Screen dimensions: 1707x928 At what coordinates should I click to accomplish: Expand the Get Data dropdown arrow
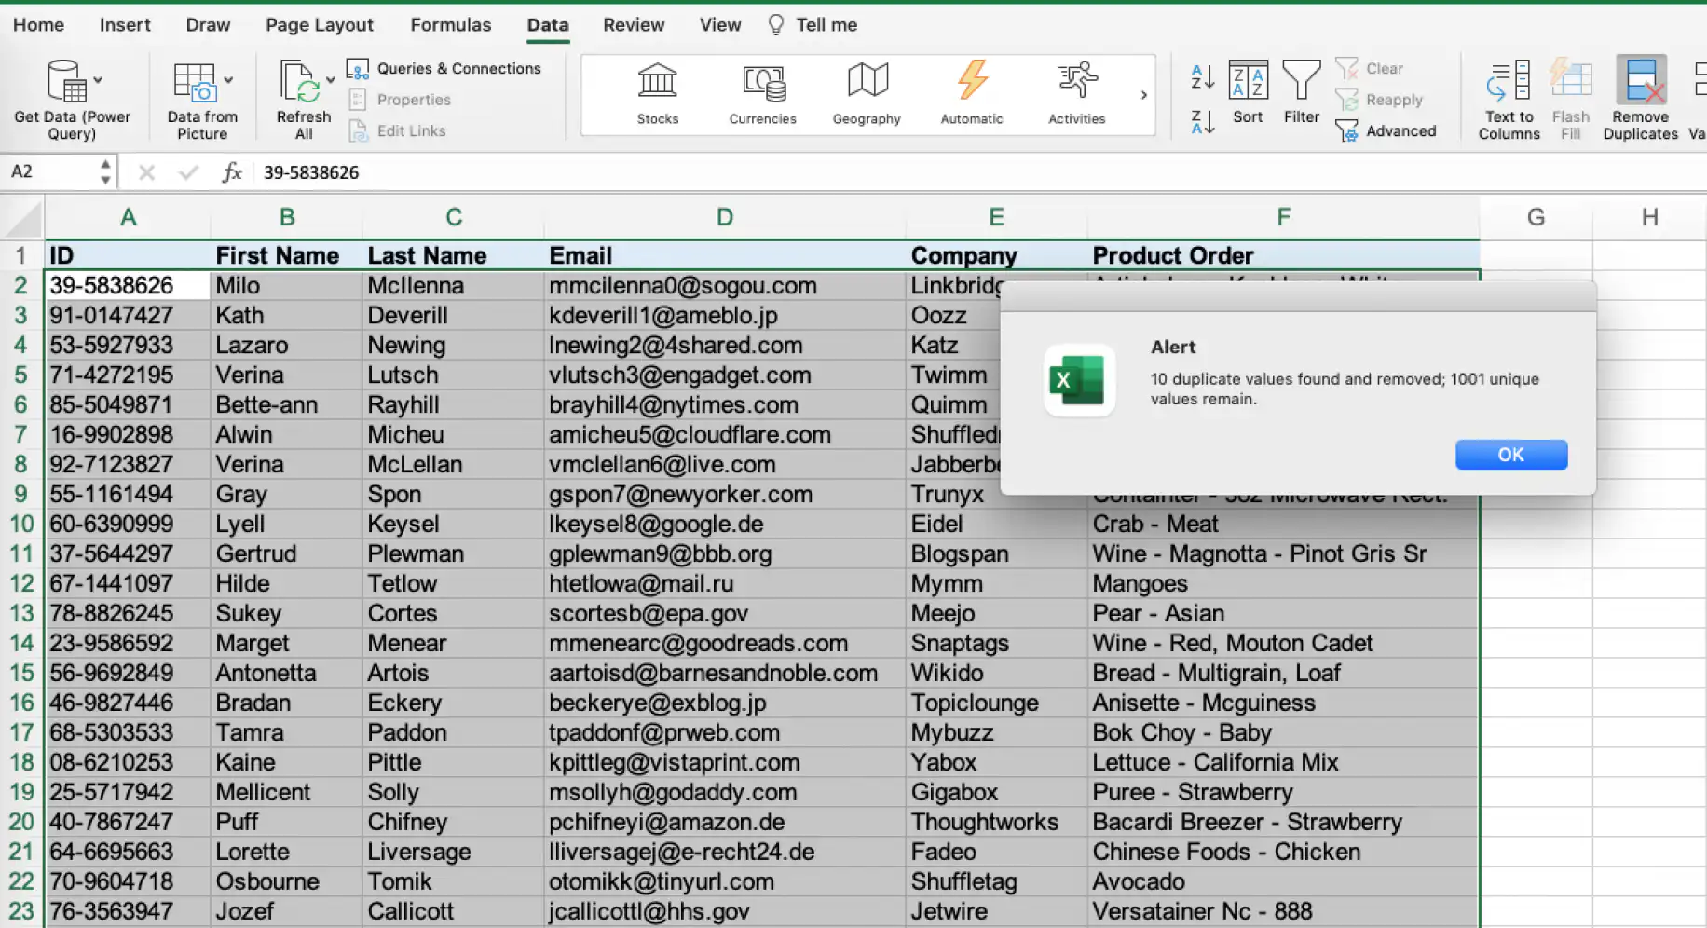click(98, 80)
